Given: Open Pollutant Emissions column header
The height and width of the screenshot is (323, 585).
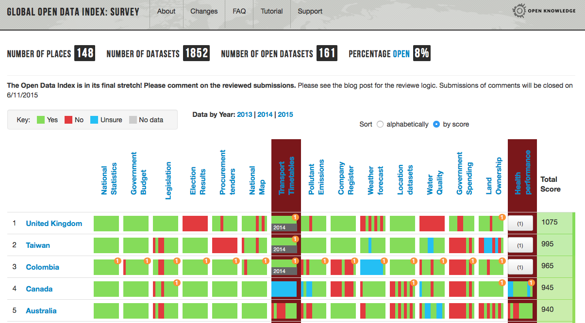Looking at the screenshot, I should [x=316, y=177].
